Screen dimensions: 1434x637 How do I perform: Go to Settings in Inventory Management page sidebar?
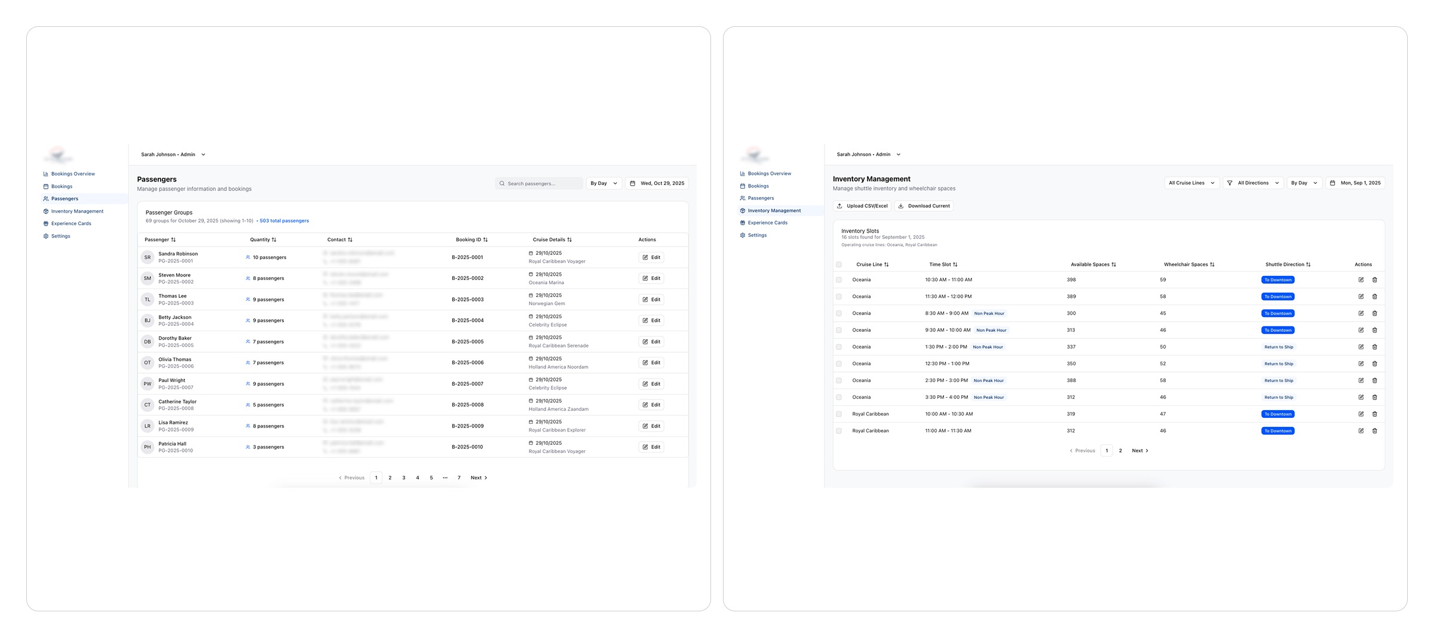(757, 235)
